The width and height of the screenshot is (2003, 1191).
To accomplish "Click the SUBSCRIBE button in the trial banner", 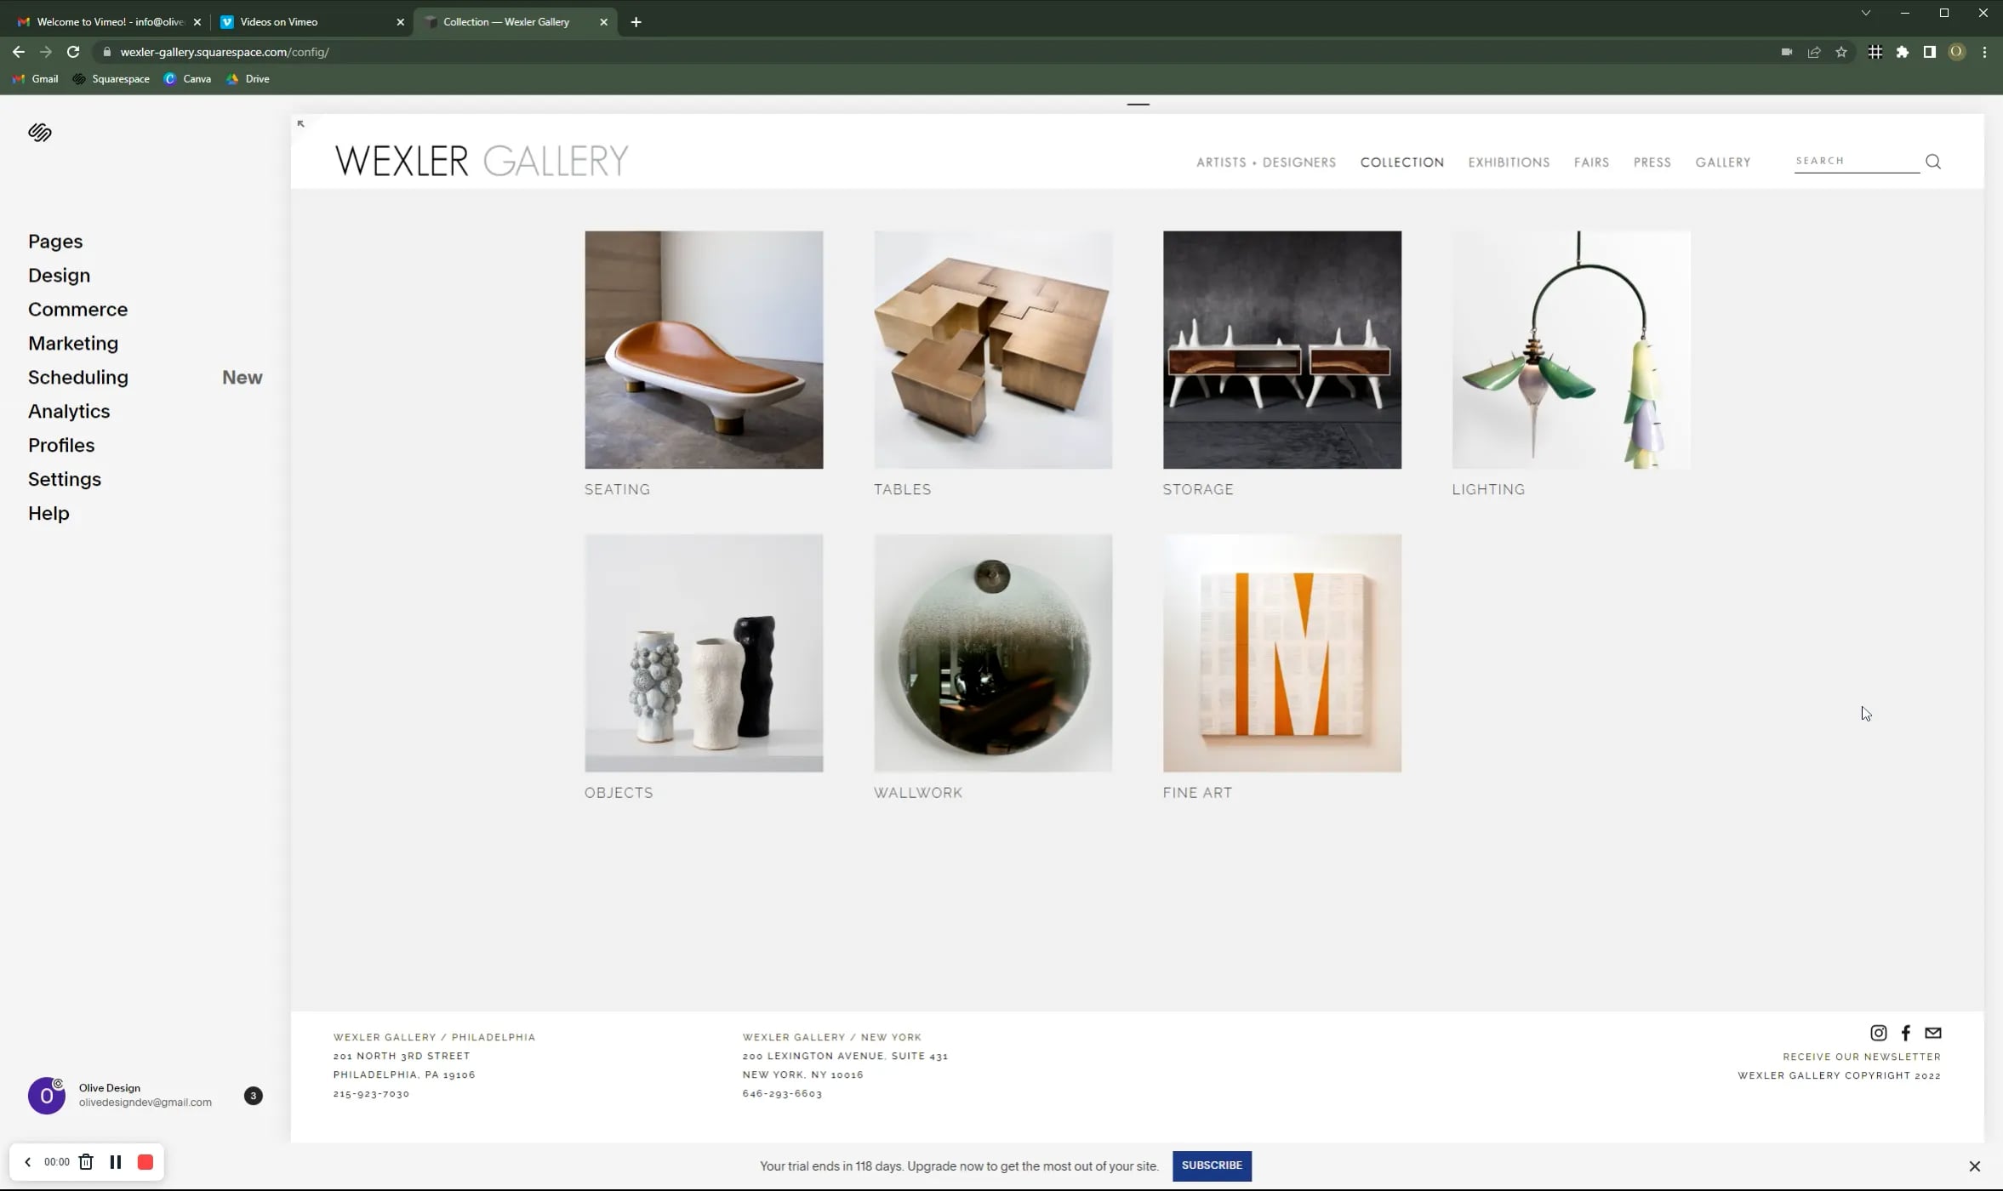I will pos(1211,1165).
